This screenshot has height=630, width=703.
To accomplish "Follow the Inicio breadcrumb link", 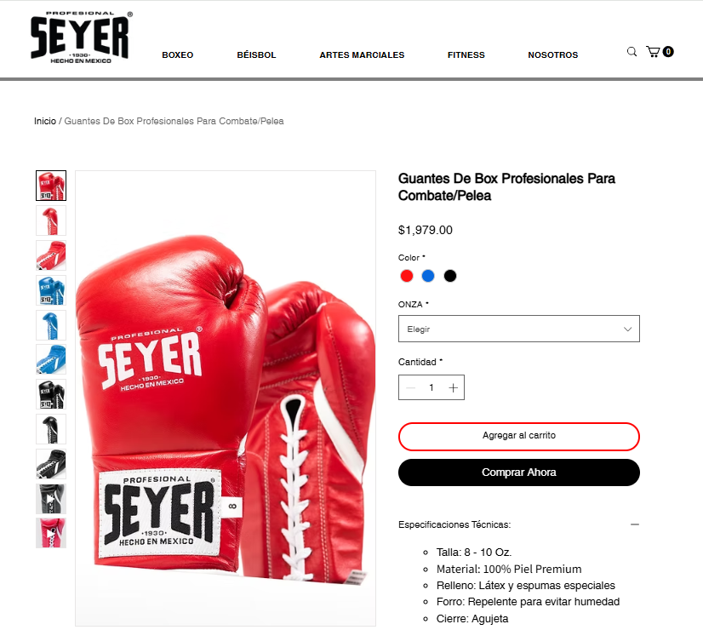I will (x=45, y=121).
